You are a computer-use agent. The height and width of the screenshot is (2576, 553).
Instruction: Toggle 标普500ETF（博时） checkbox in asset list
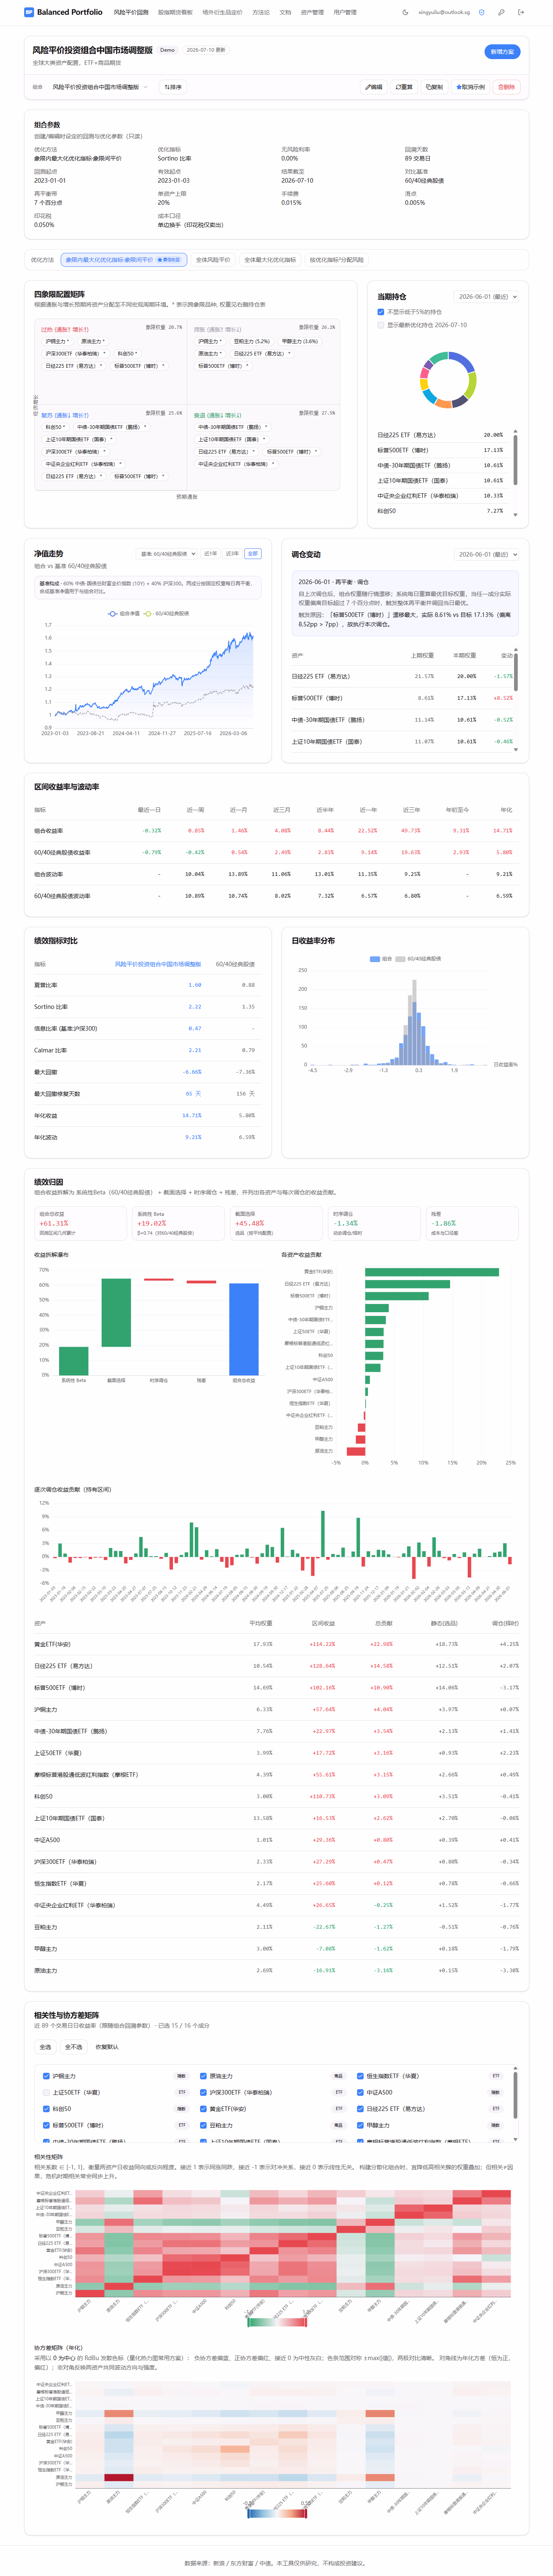point(46,2125)
